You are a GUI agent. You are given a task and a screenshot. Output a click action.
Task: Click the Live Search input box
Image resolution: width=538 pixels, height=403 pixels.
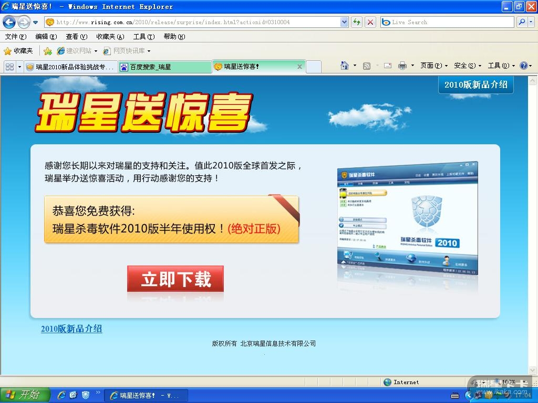click(x=447, y=22)
